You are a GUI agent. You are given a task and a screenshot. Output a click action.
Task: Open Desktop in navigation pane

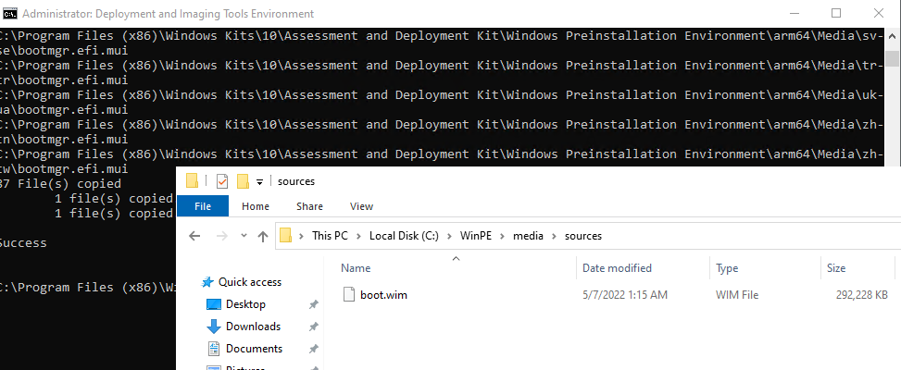pyautogui.click(x=245, y=304)
